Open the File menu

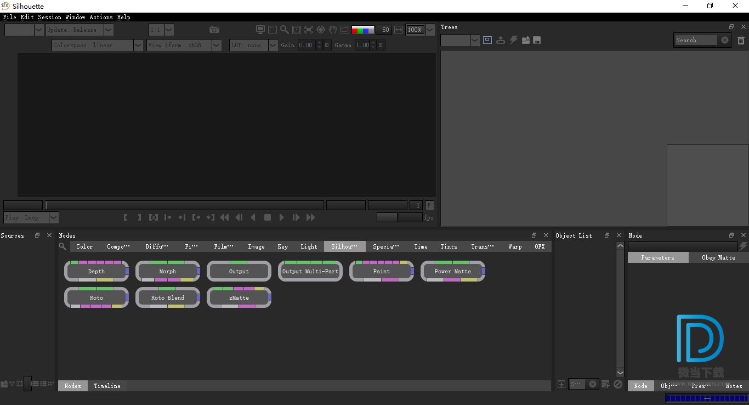pos(9,17)
